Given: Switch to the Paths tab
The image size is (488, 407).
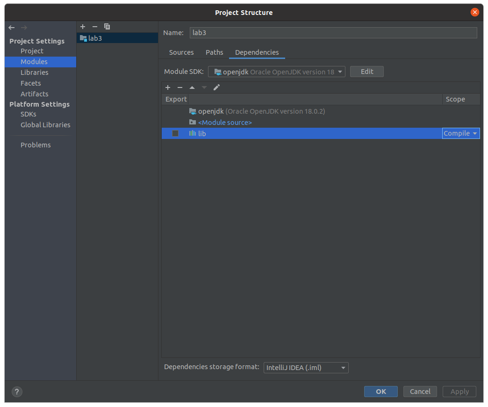Looking at the screenshot, I should (x=215, y=52).
